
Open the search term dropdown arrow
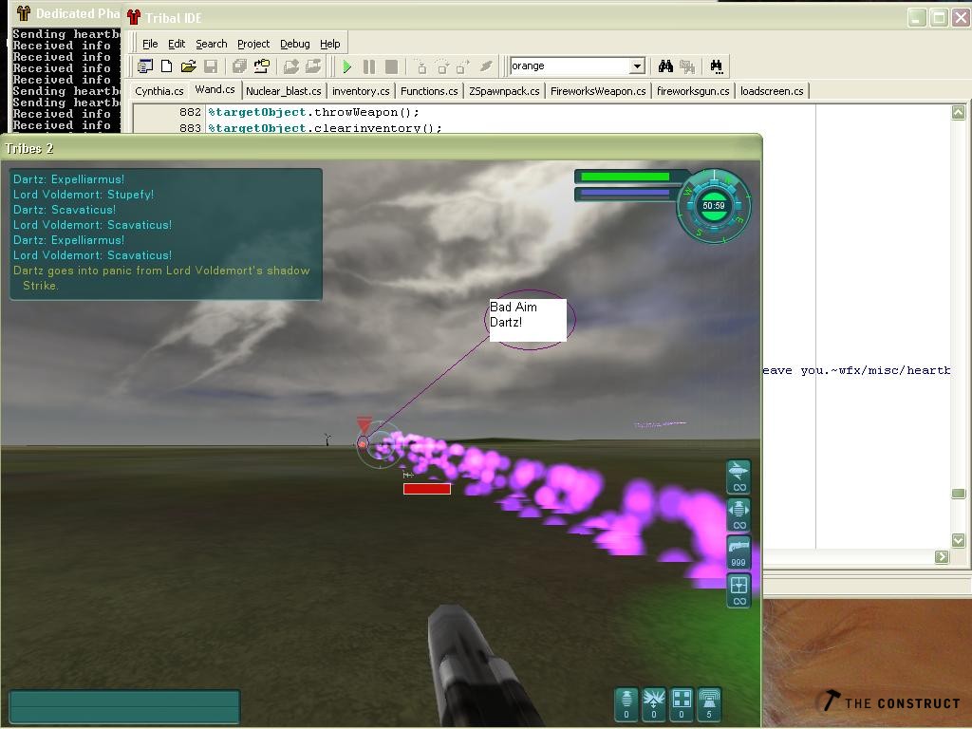coord(637,66)
